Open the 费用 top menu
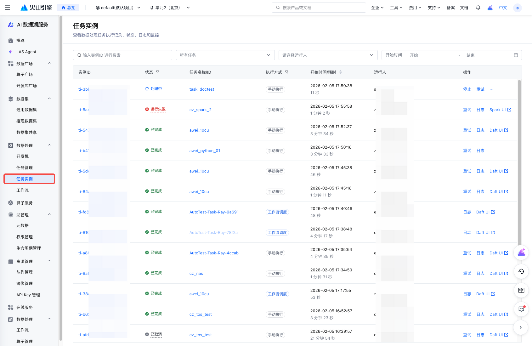 pos(415,8)
